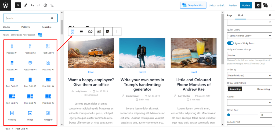The width and height of the screenshot is (275, 130).
Task: Open the WordPress logo menu
Action: (5, 5)
